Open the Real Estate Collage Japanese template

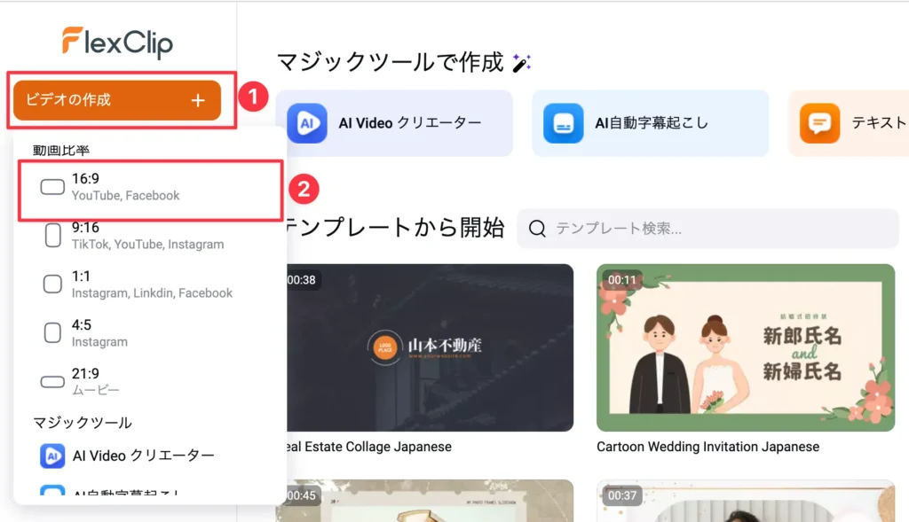(x=424, y=347)
